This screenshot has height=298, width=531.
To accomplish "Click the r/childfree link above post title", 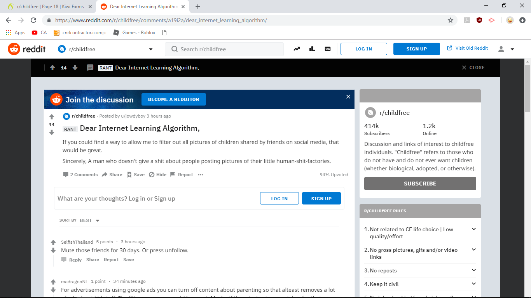I will 84,116.
